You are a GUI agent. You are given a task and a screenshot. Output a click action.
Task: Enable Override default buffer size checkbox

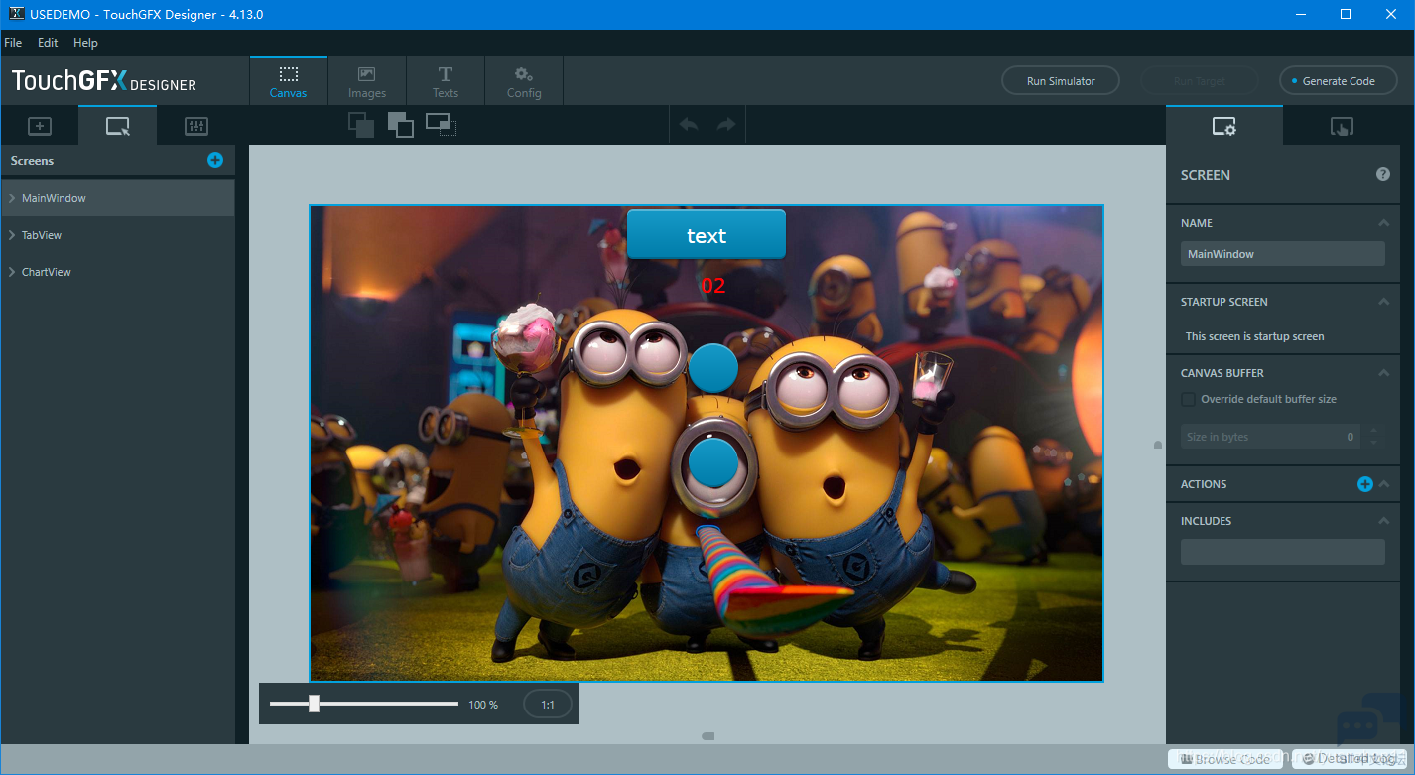1188,399
